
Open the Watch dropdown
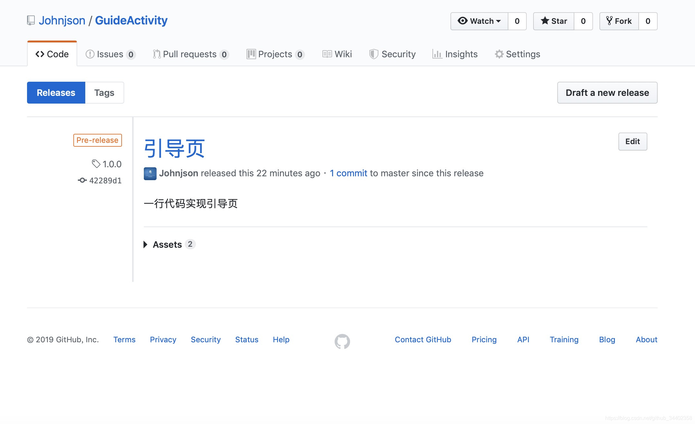coord(479,21)
